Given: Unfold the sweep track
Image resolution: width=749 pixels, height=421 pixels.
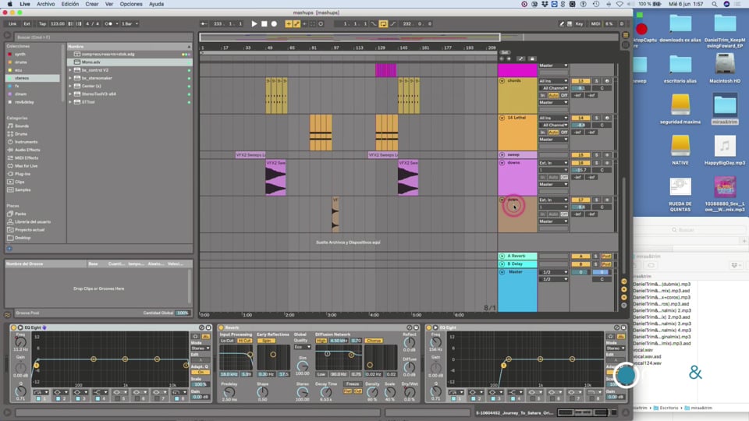Looking at the screenshot, I should click(502, 154).
